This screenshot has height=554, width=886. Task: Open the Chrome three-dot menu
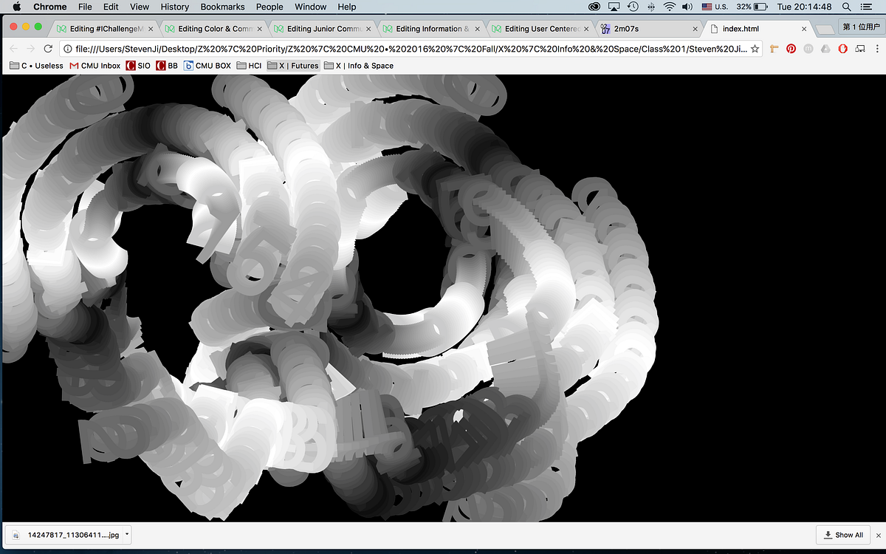876,49
